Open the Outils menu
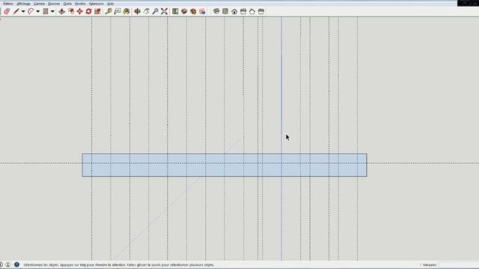This screenshot has width=479, height=269. coord(67,4)
